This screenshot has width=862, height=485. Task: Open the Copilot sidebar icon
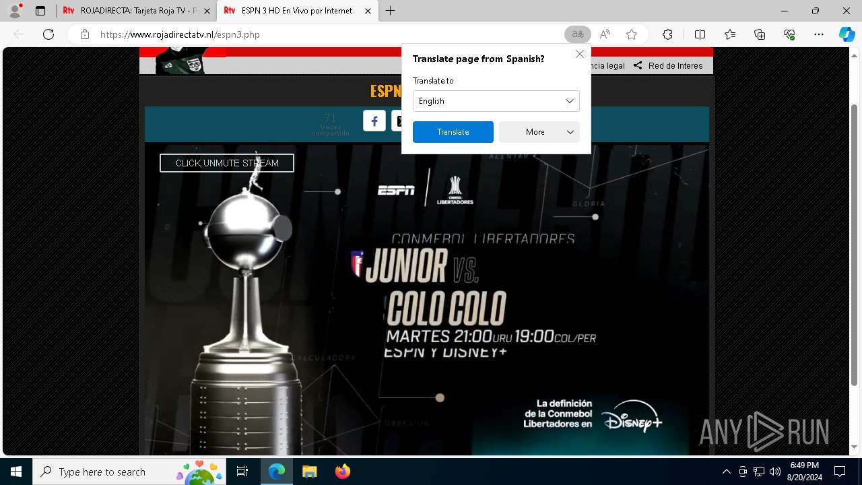[x=847, y=34]
